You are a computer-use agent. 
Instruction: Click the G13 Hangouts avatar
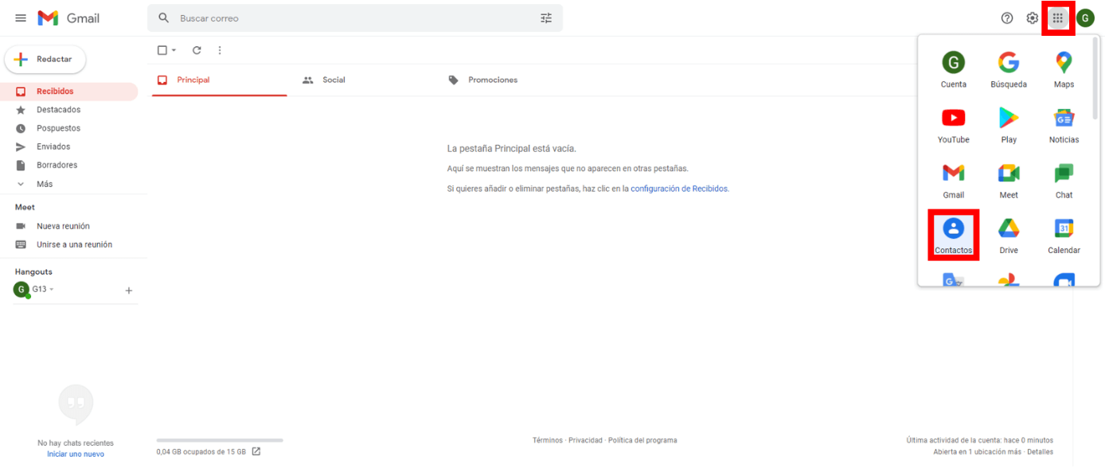point(21,290)
